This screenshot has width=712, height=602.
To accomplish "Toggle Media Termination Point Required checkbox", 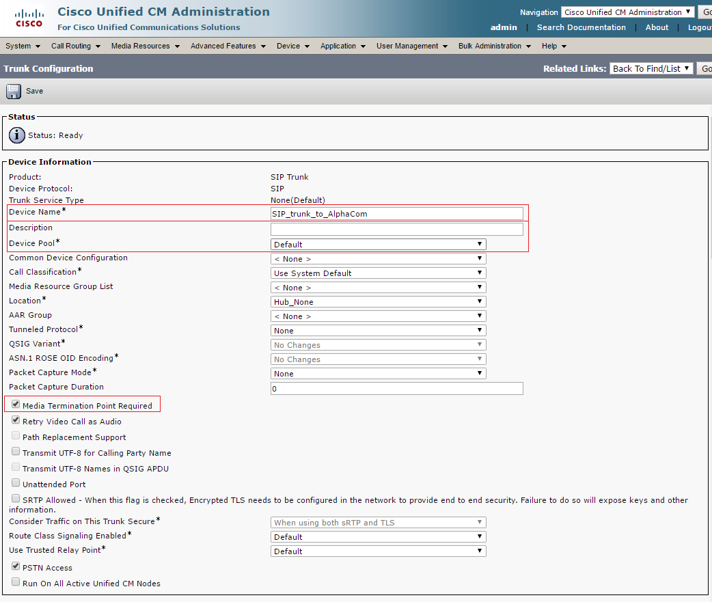I will tap(16, 405).
